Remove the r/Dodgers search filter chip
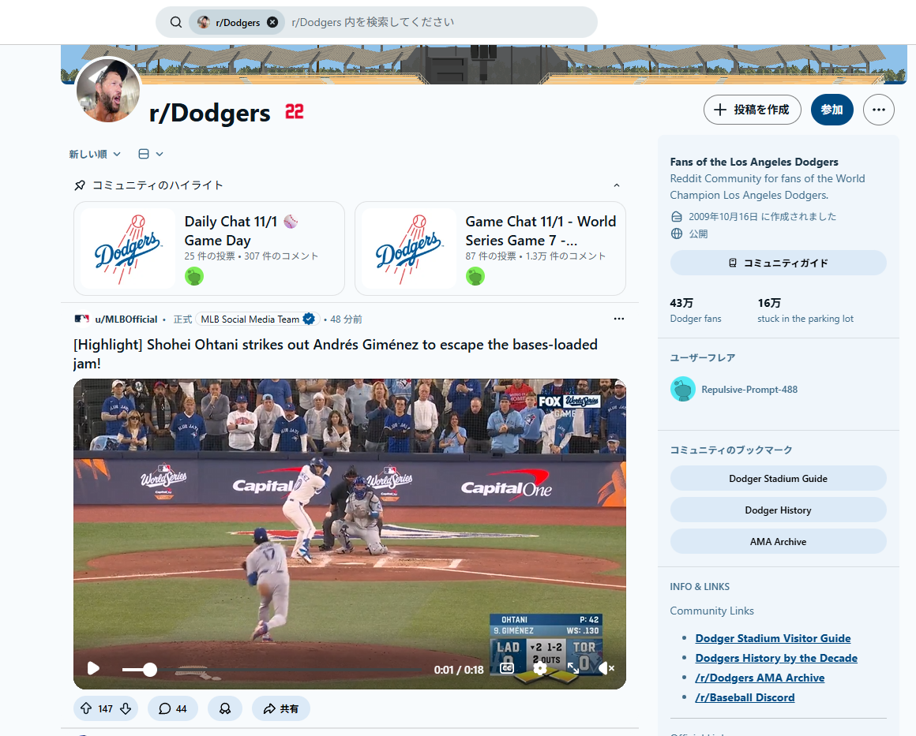 coord(272,22)
